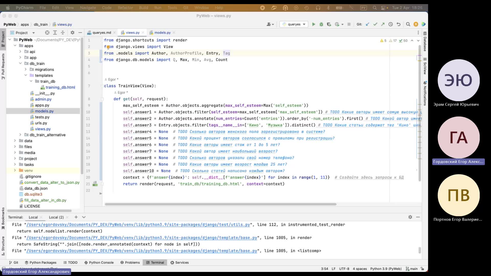
Task: Click main Git branch in status bar
Action: click(x=411, y=269)
